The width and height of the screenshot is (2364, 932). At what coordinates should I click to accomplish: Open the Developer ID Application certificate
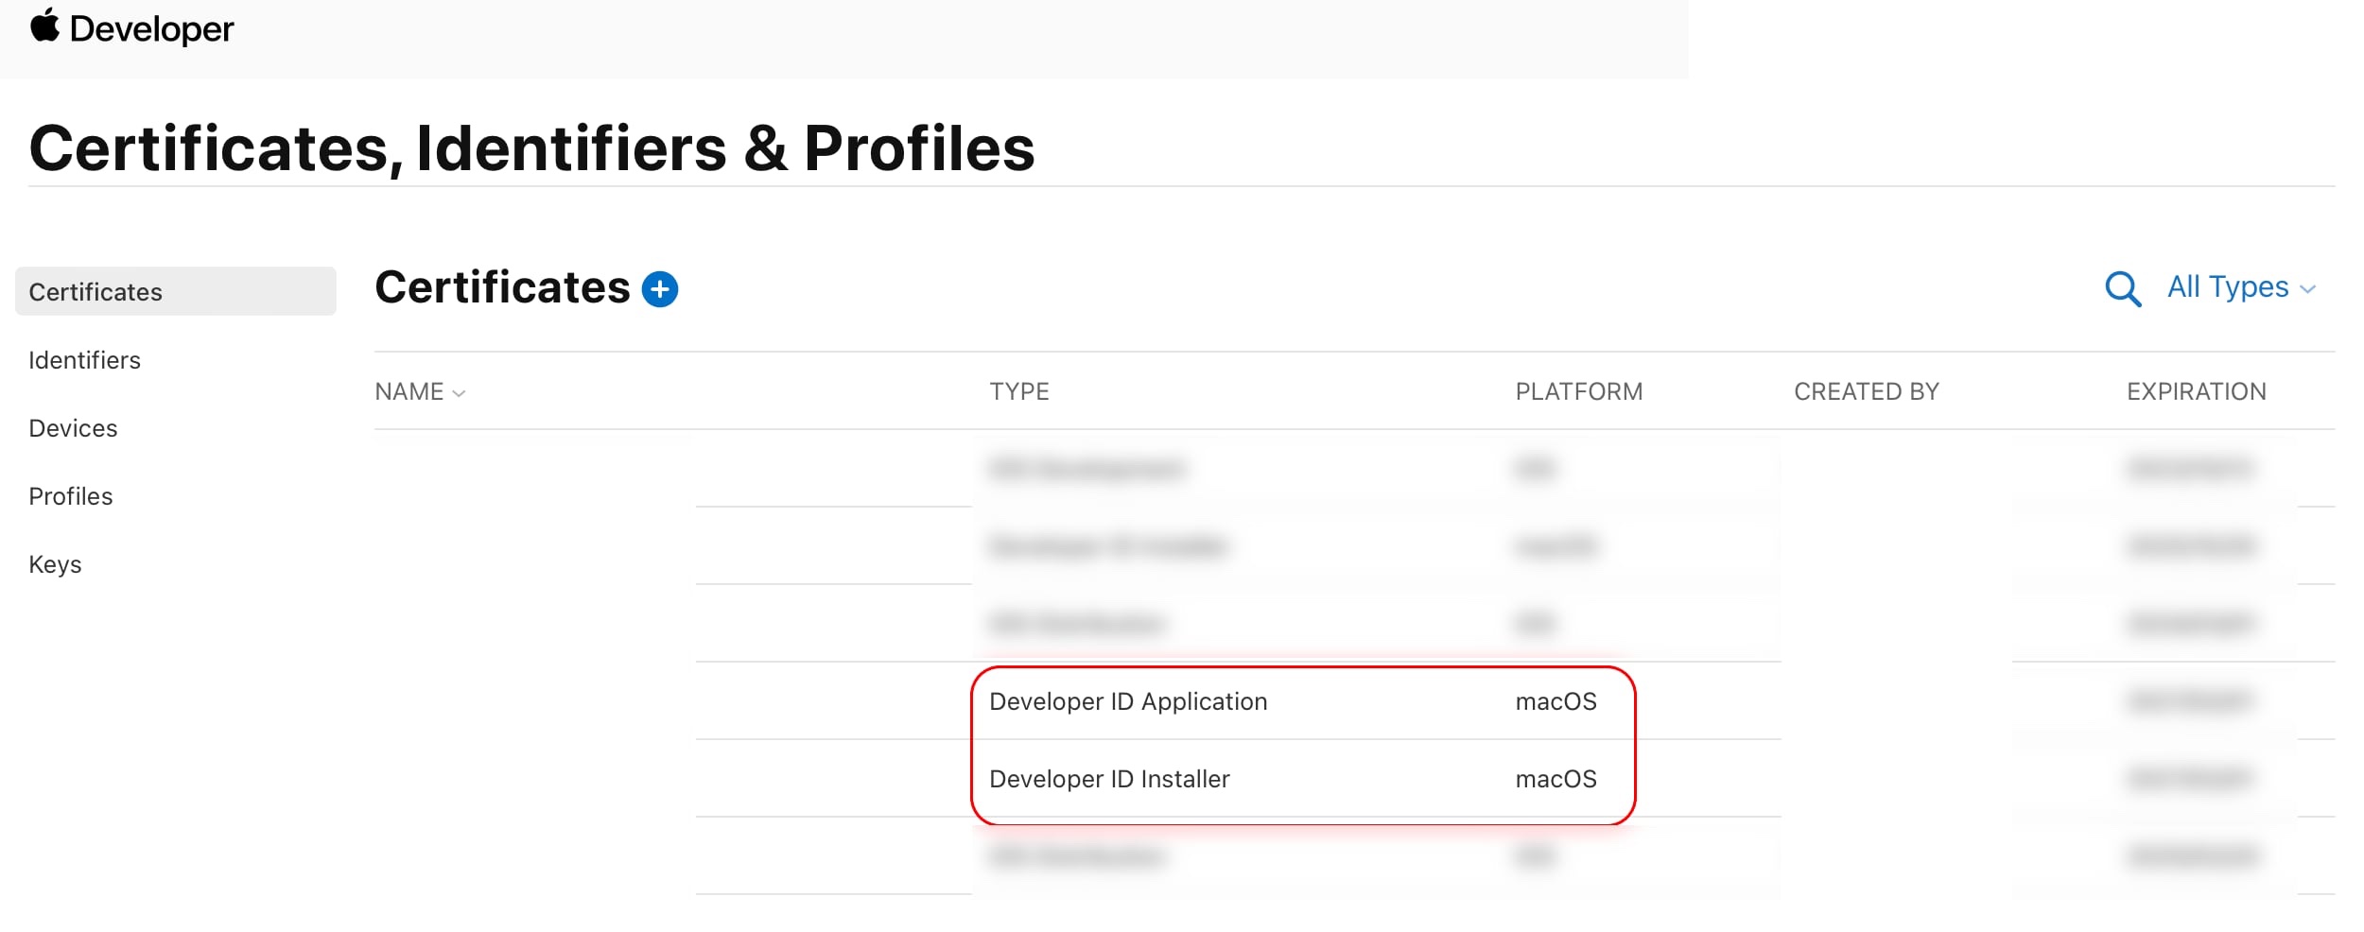pyautogui.click(x=1127, y=701)
